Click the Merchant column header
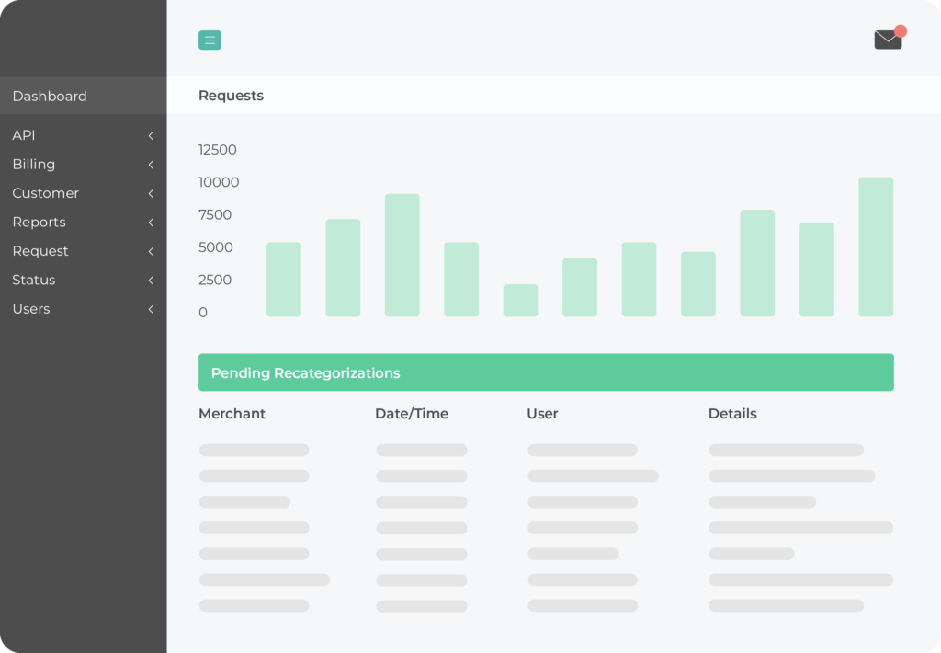This screenshot has height=653, width=941. 232,413
